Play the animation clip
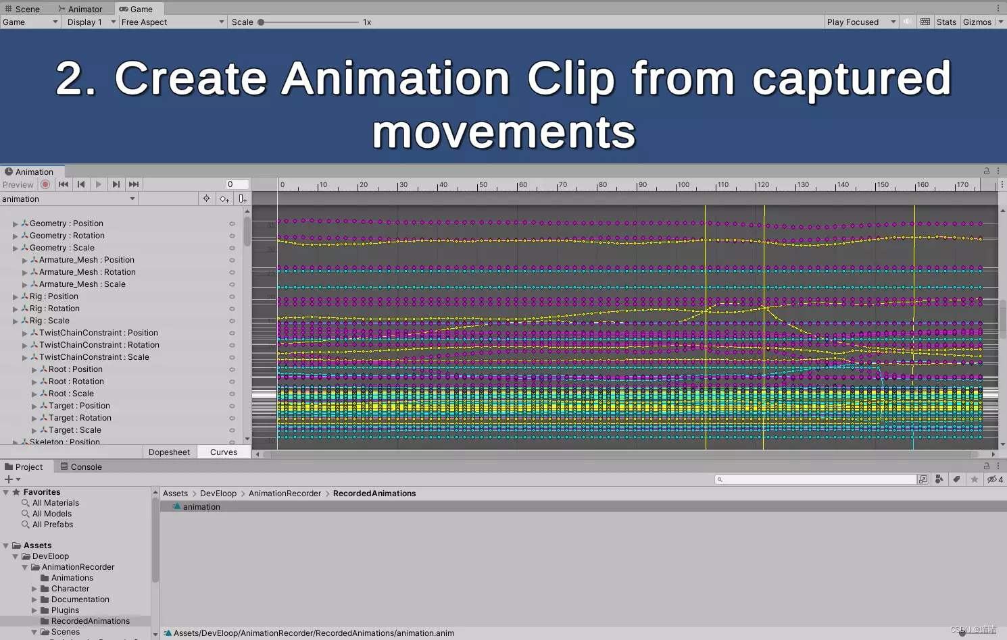1007x640 pixels. (99, 184)
